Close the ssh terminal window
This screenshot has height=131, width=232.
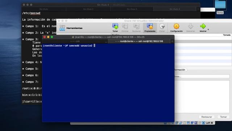point(45,37)
